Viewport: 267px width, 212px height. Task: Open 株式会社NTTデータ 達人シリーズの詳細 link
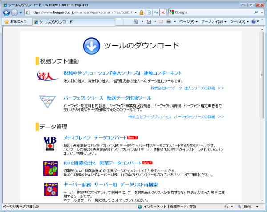tap(187, 88)
